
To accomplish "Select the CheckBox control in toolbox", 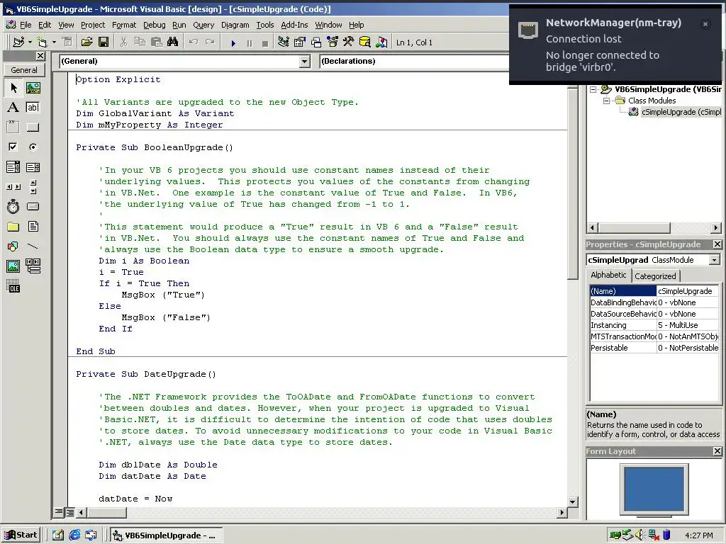I will pos(13,147).
